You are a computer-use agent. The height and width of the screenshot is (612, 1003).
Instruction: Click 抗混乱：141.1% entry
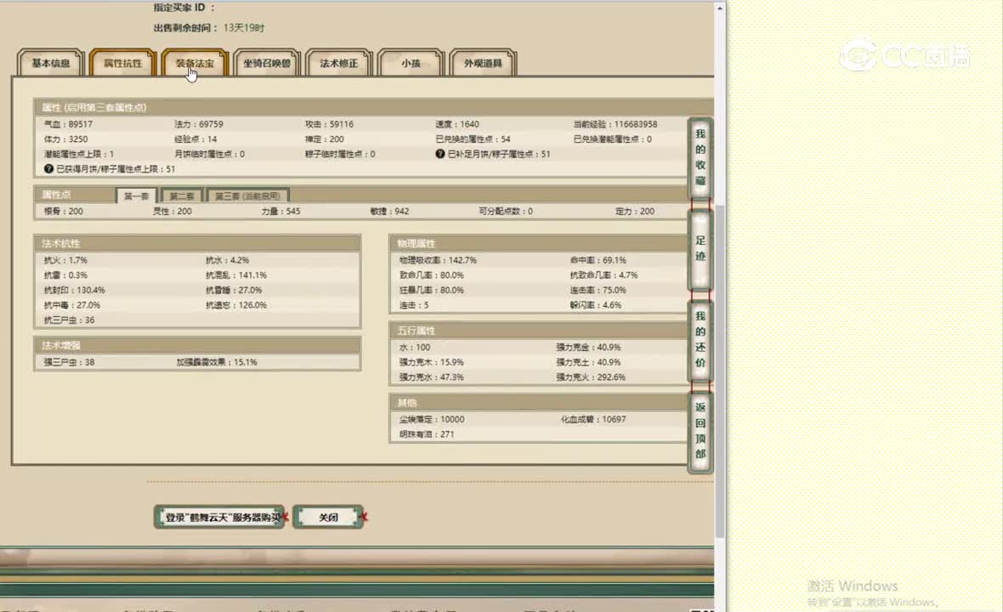236,275
